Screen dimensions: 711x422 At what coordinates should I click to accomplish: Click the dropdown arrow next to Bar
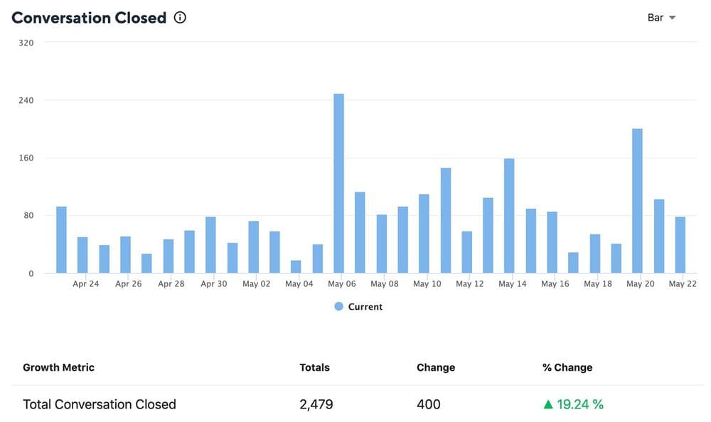[x=673, y=18]
